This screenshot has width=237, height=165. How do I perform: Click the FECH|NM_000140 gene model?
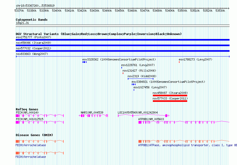click(x=40, y=116)
